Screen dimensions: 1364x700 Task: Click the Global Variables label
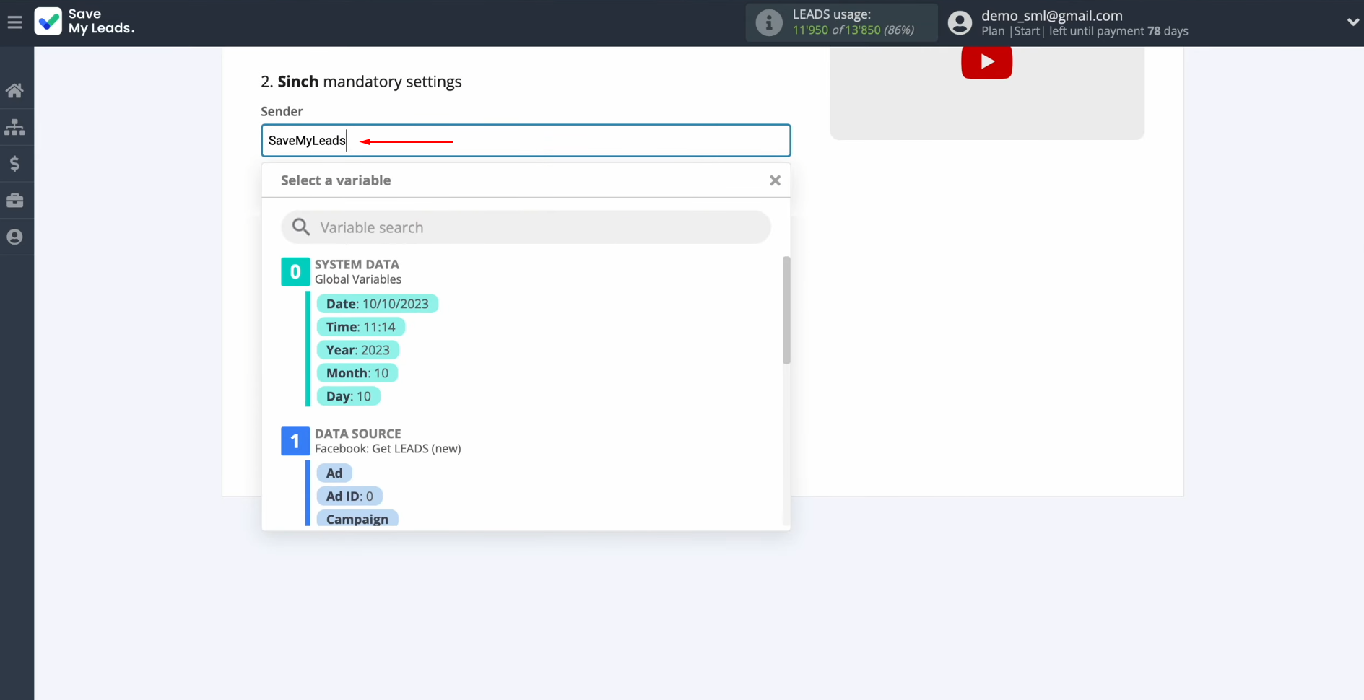pyautogui.click(x=358, y=279)
